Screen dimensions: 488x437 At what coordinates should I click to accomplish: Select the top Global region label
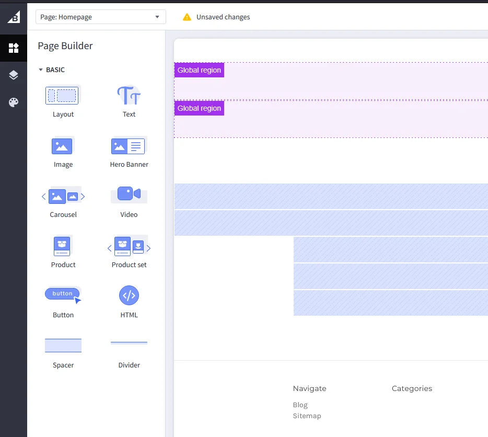coord(199,70)
